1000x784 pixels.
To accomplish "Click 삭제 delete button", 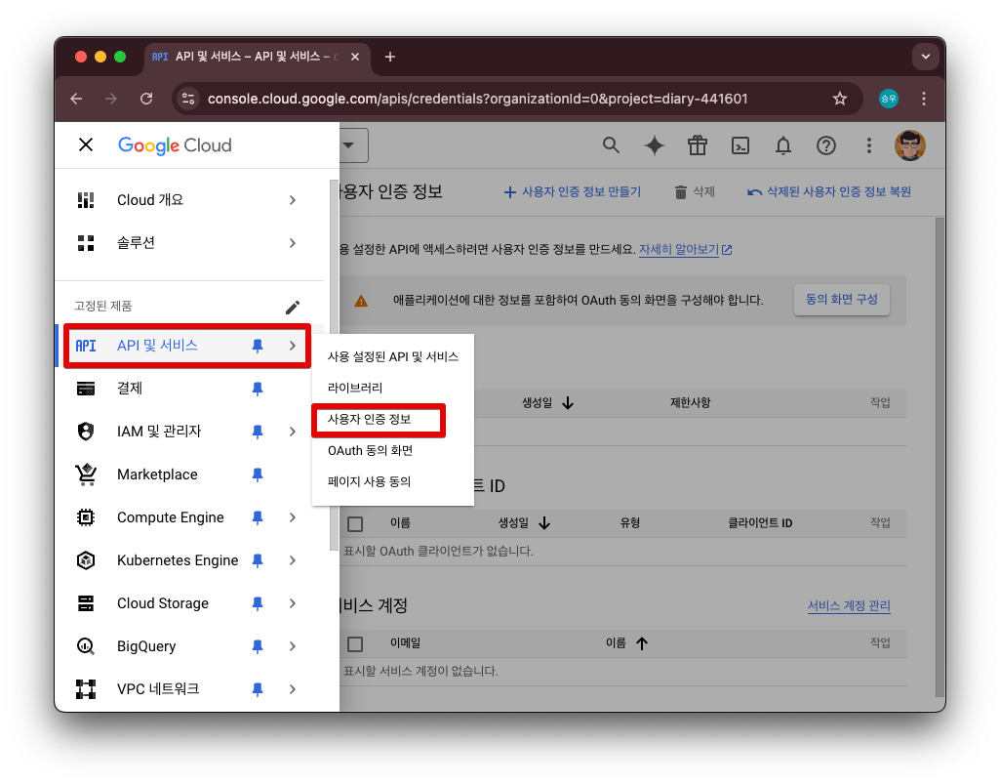I will pos(696,191).
